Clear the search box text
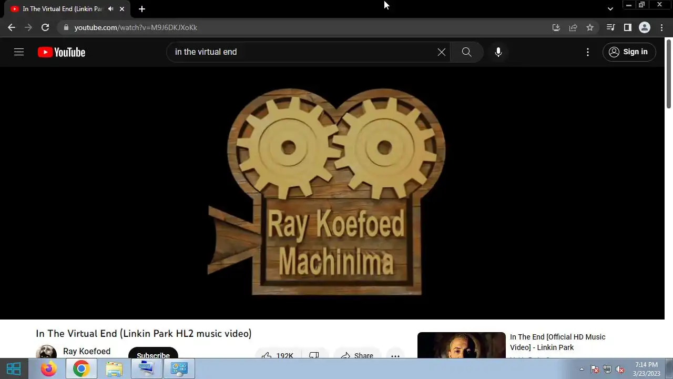Viewport: 673px width, 379px height. (x=442, y=52)
